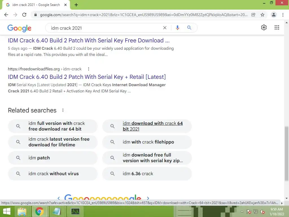The width and height of the screenshot is (289, 217).
Task: Click the network tray icon
Action: 256,212
